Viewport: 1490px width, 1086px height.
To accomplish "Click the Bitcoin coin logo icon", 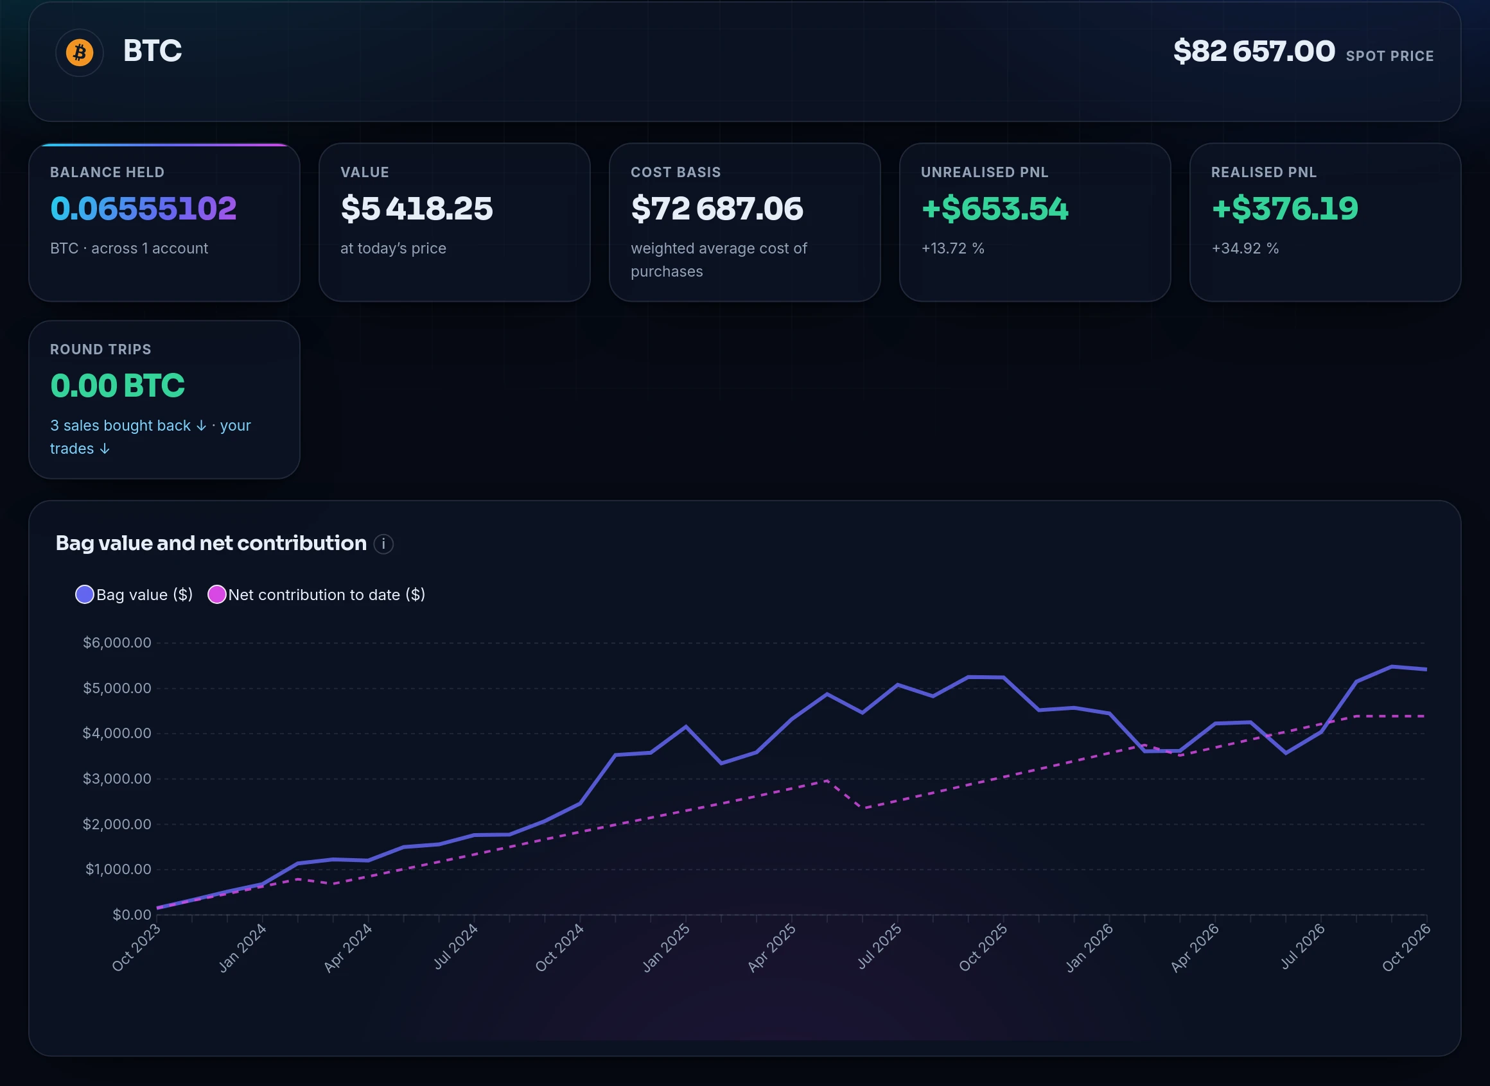I will coord(80,53).
